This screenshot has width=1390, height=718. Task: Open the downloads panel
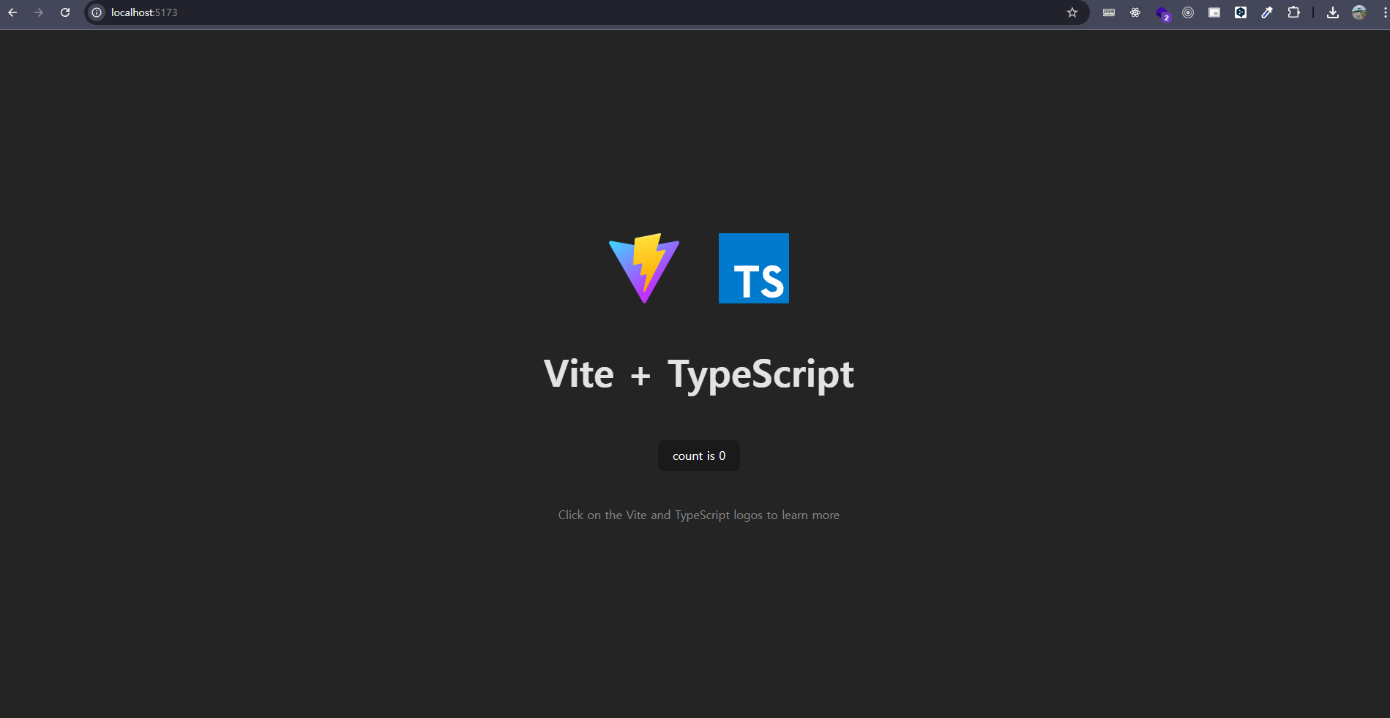pyautogui.click(x=1333, y=12)
